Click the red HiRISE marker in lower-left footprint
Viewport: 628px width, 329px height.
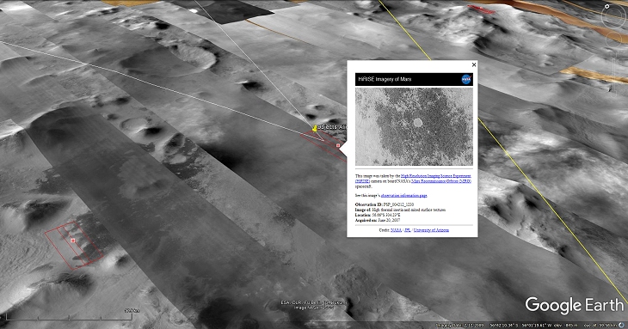(x=73, y=241)
